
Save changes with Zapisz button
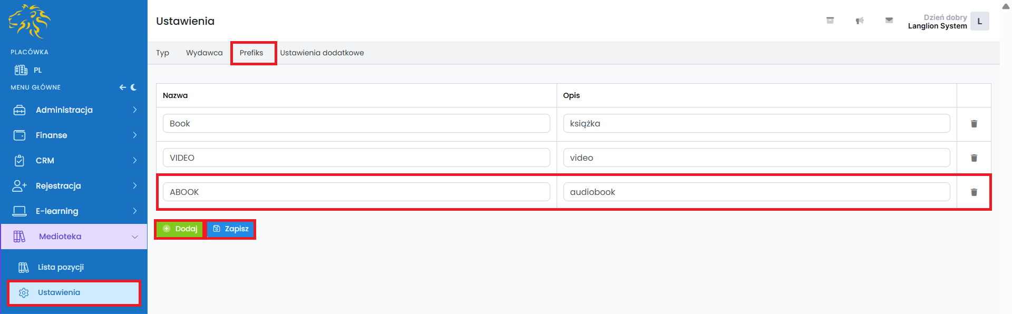[x=231, y=229]
